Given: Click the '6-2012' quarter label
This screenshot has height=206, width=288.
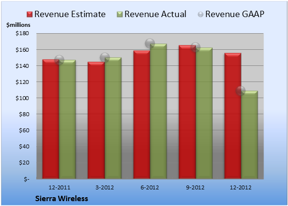Looking at the screenshot, I should [150, 187].
